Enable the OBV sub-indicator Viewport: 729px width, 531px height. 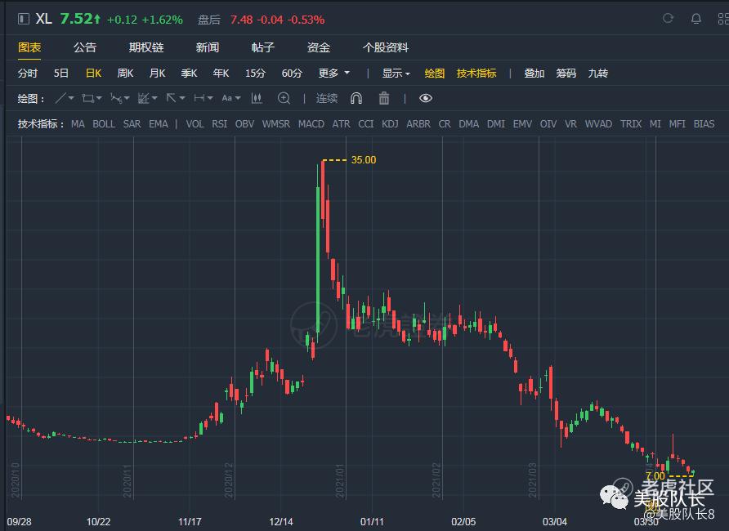click(244, 124)
